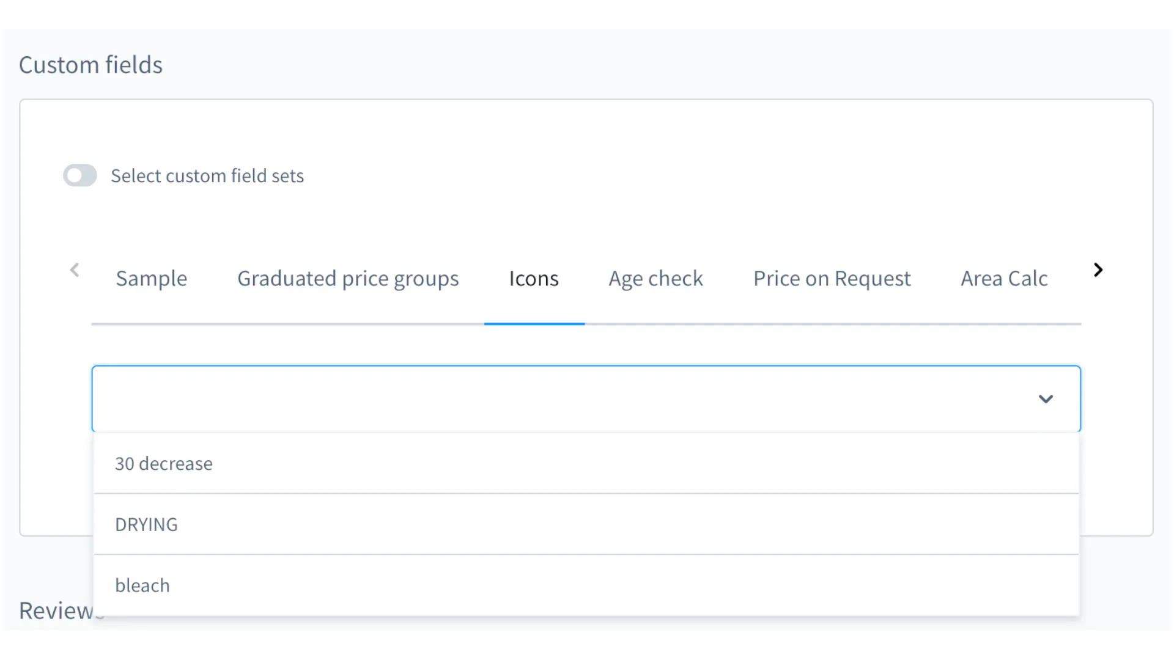Select the Icons tab
The image size is (1174, 660).
[534, 279]
